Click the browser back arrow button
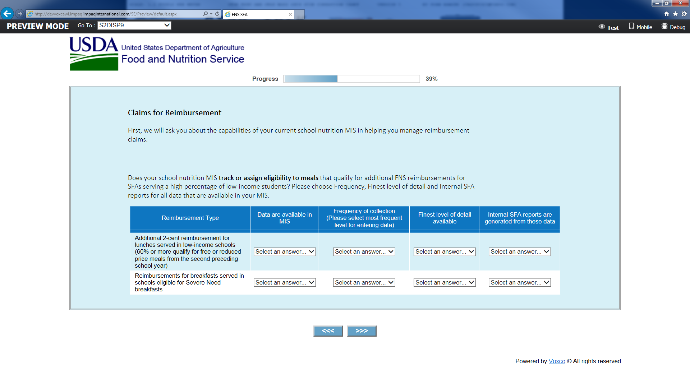The image size is (690, 388). pyautogui.click(x=7, y=14)
